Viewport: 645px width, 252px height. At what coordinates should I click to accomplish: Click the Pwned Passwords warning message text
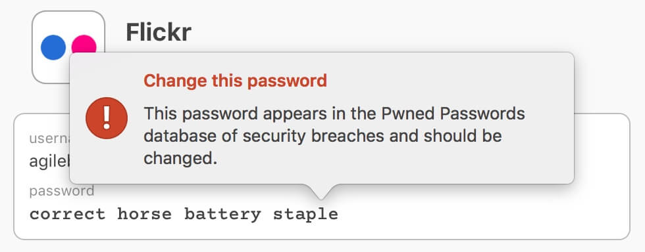point(334,136)
